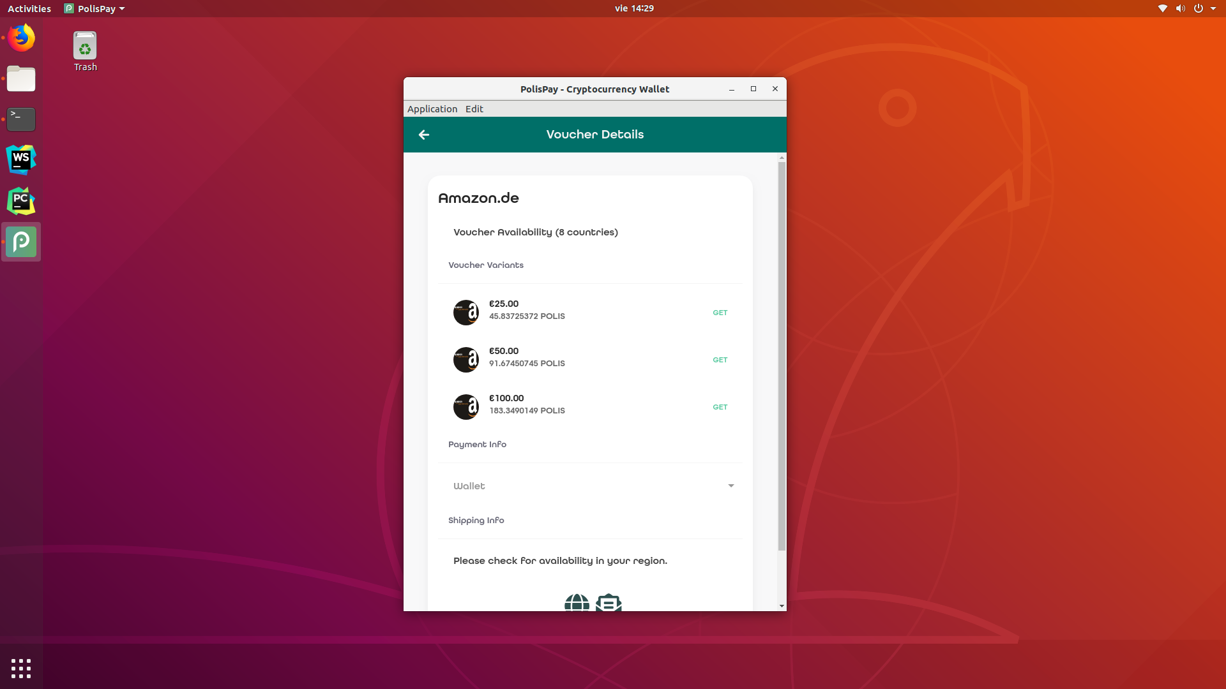Open PyCharm from the dock
Image resolution: width=1226 pixels, height=689 pixels.
point(21,201)
